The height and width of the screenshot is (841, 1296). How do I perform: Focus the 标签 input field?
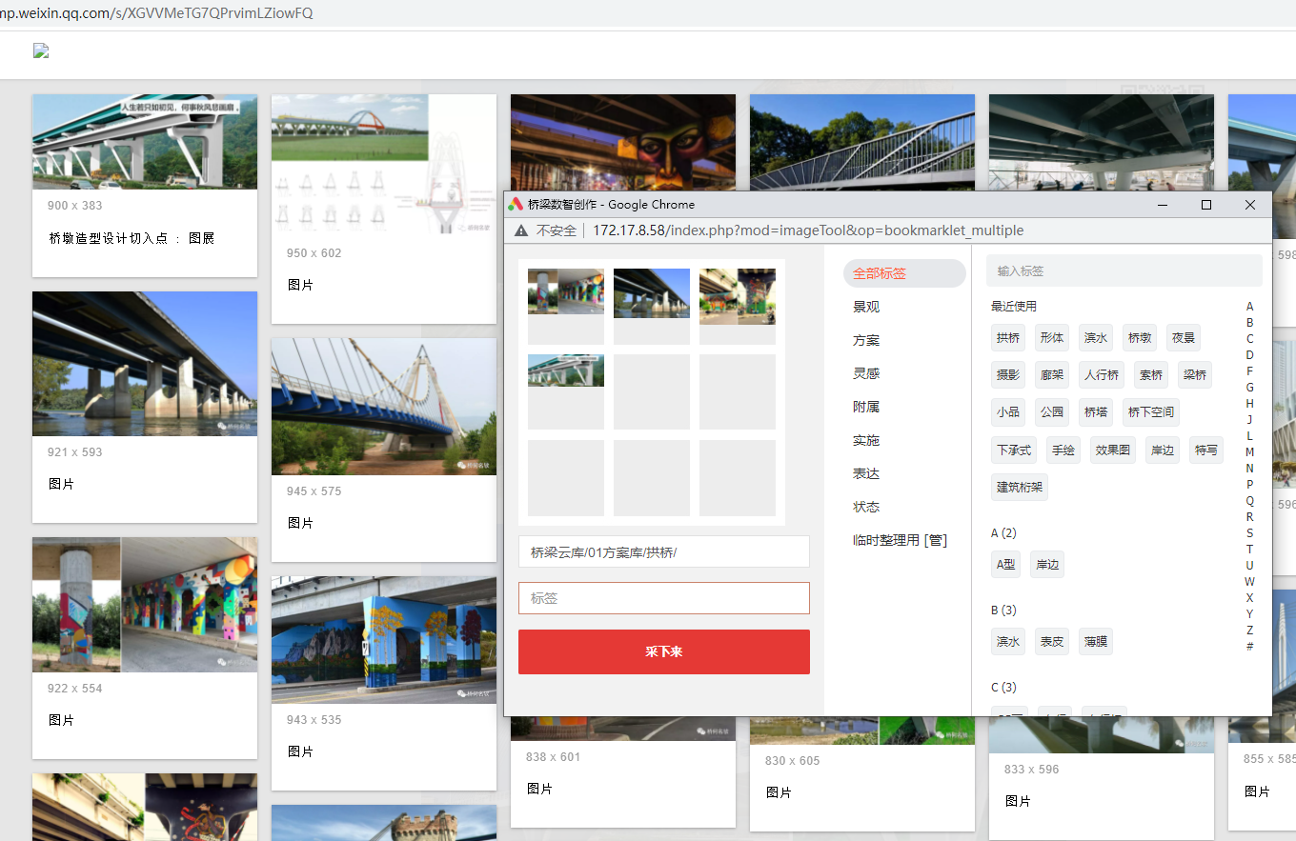point(664,598)
